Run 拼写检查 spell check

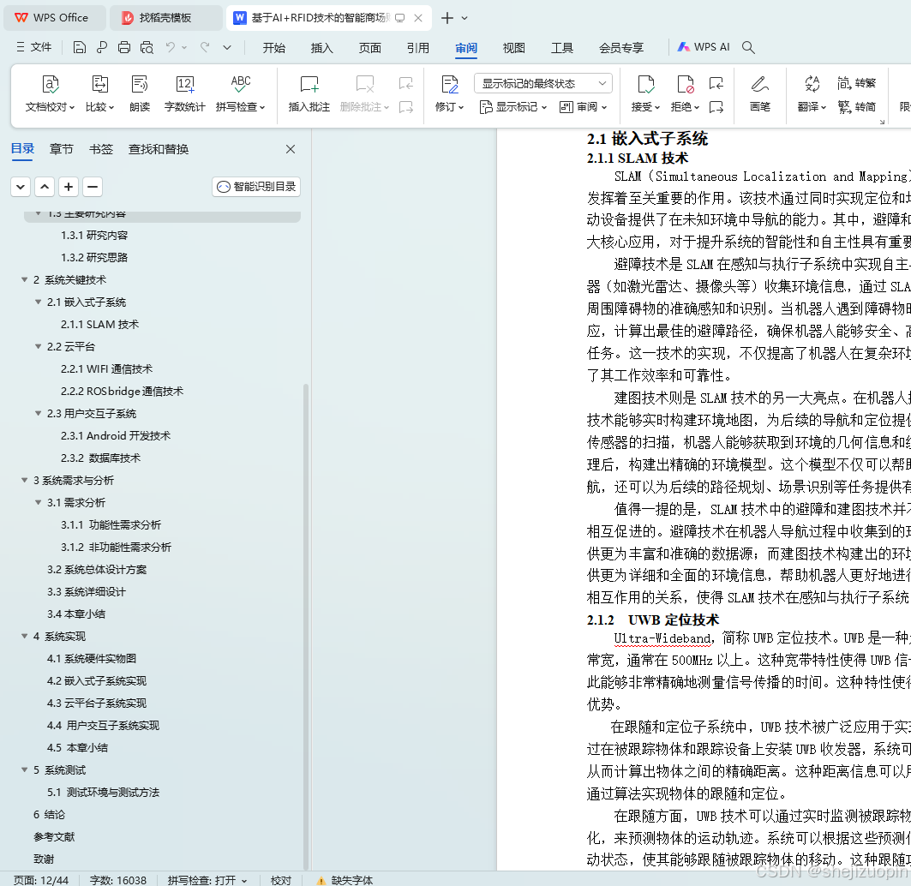241,94
